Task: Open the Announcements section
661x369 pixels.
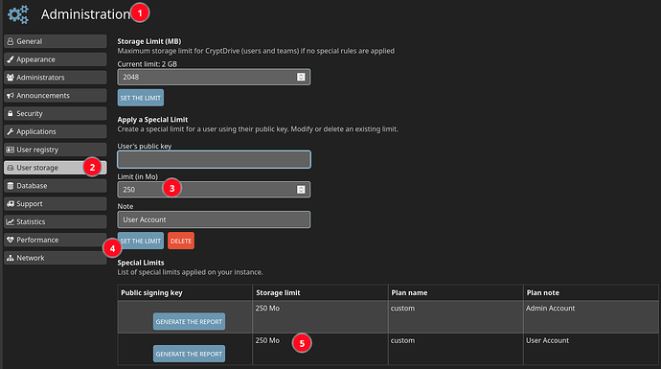Action: [x=56, y=96]
